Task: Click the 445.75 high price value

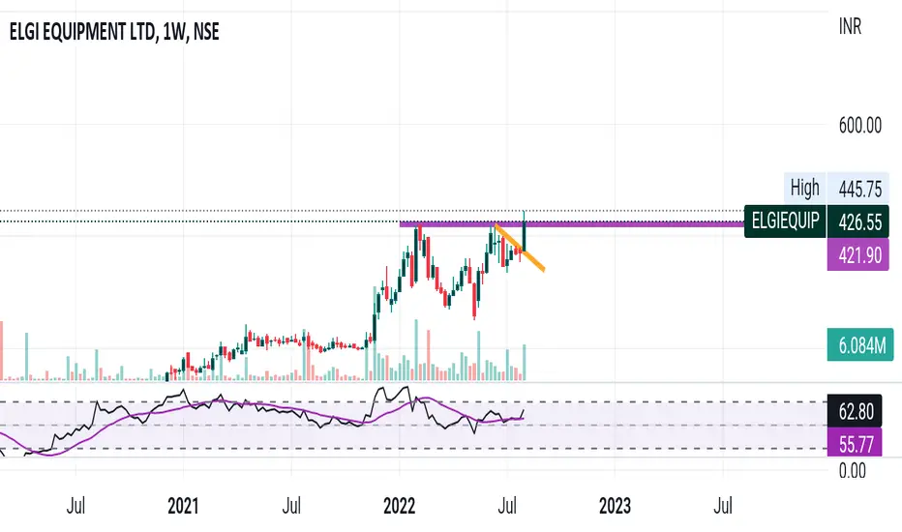Action: pyautogui.click(x=859, y=188)
